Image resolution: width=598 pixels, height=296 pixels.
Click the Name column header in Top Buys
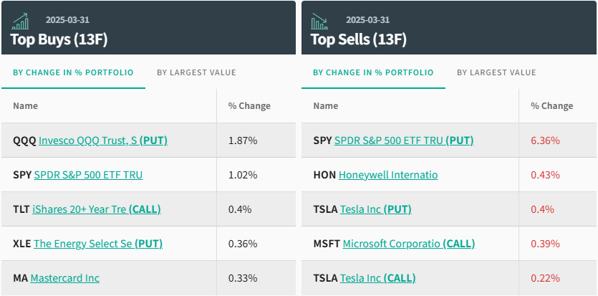pos(26,106)
